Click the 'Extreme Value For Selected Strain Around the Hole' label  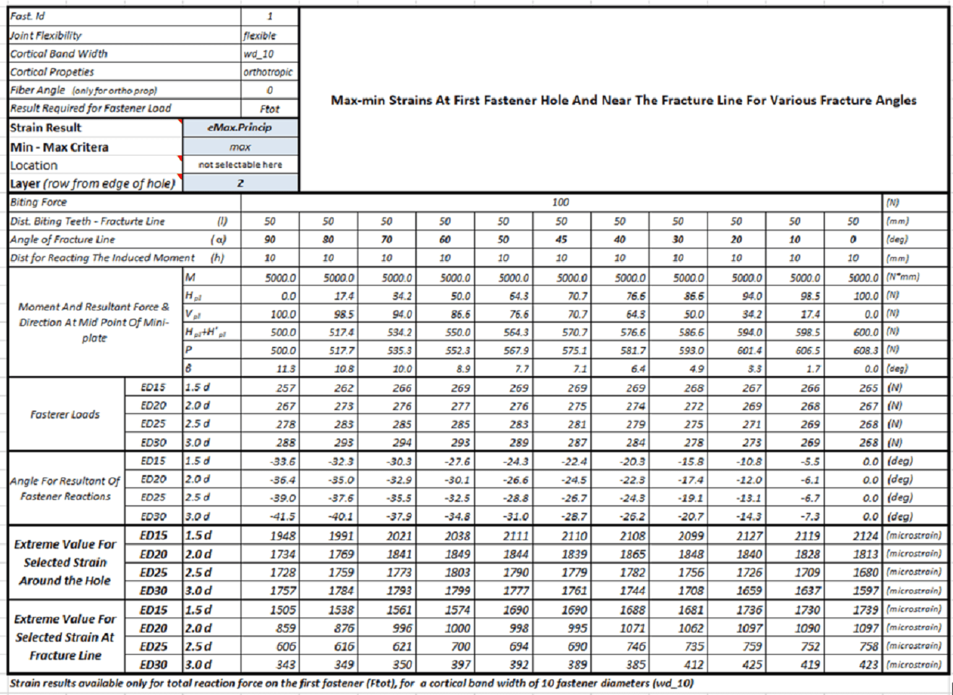(65, 562)
